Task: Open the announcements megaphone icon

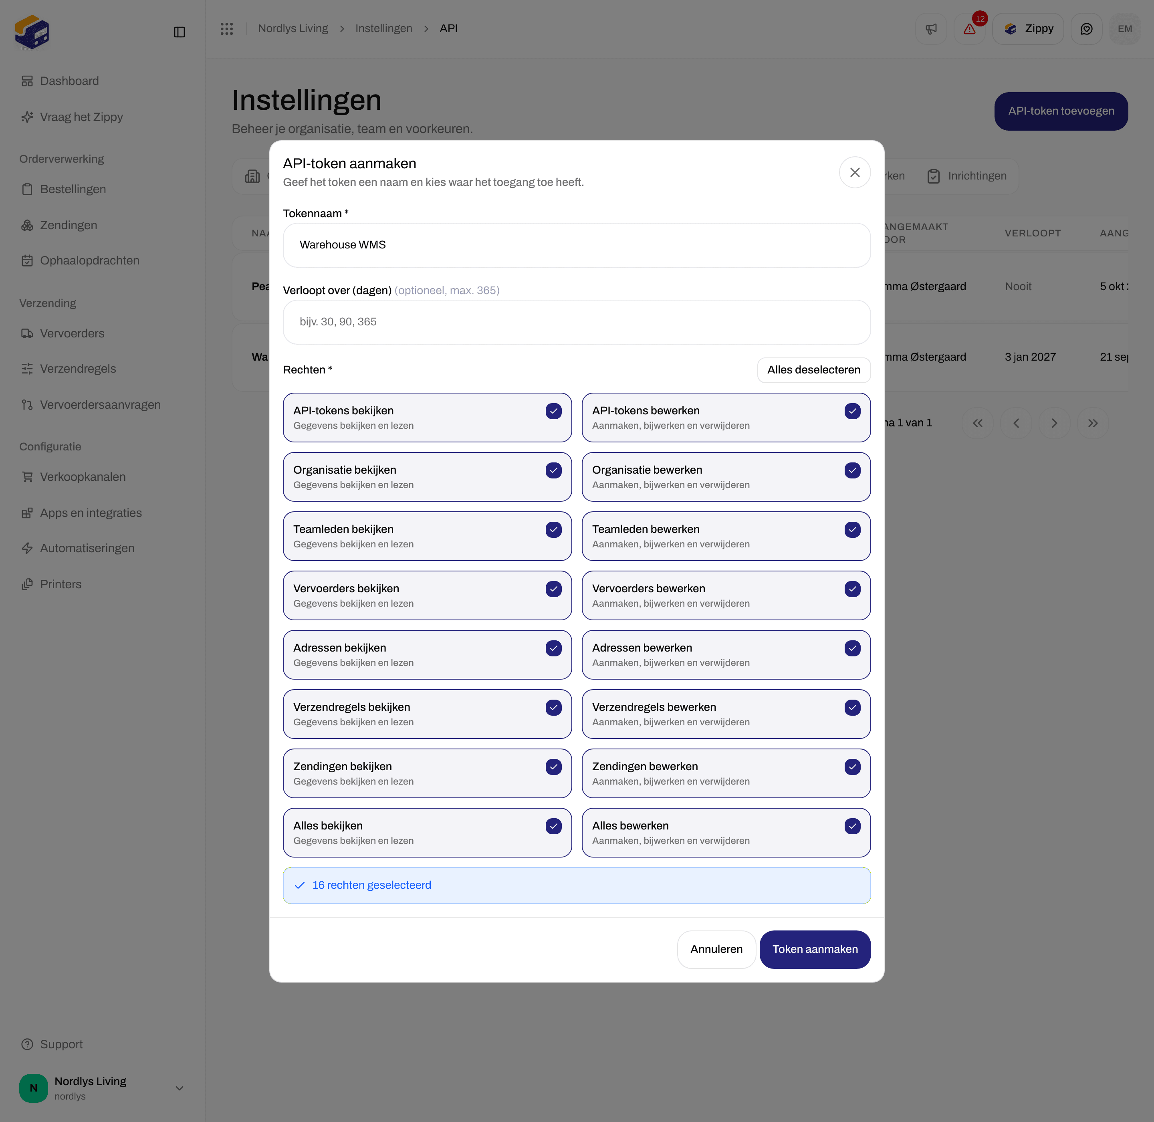Action: pos(931,29)
